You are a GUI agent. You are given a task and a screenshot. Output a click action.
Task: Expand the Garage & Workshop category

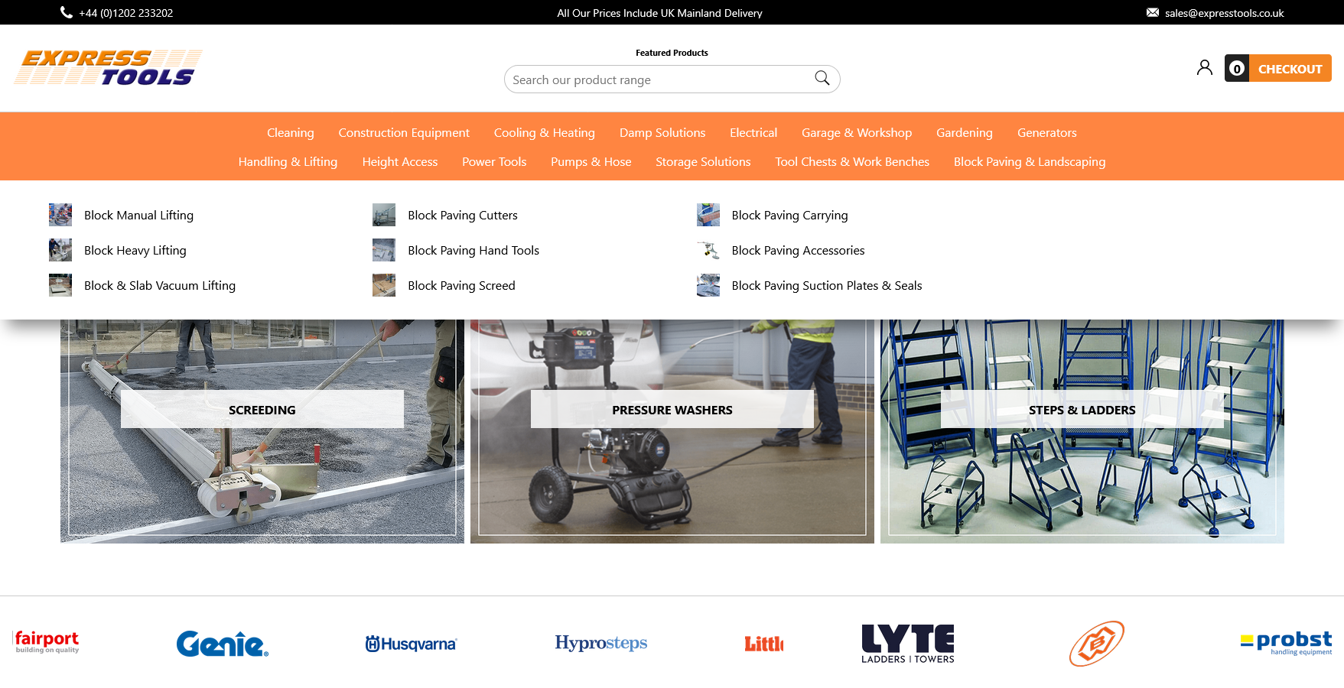coord(856,133)
